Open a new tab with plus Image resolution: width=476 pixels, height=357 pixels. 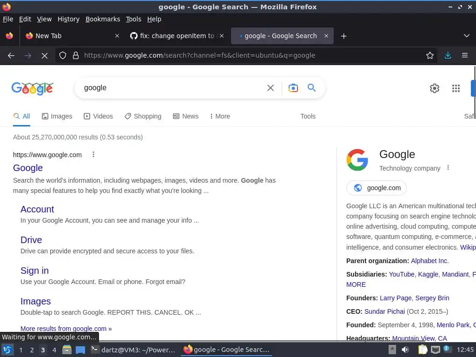click(344, 36)
